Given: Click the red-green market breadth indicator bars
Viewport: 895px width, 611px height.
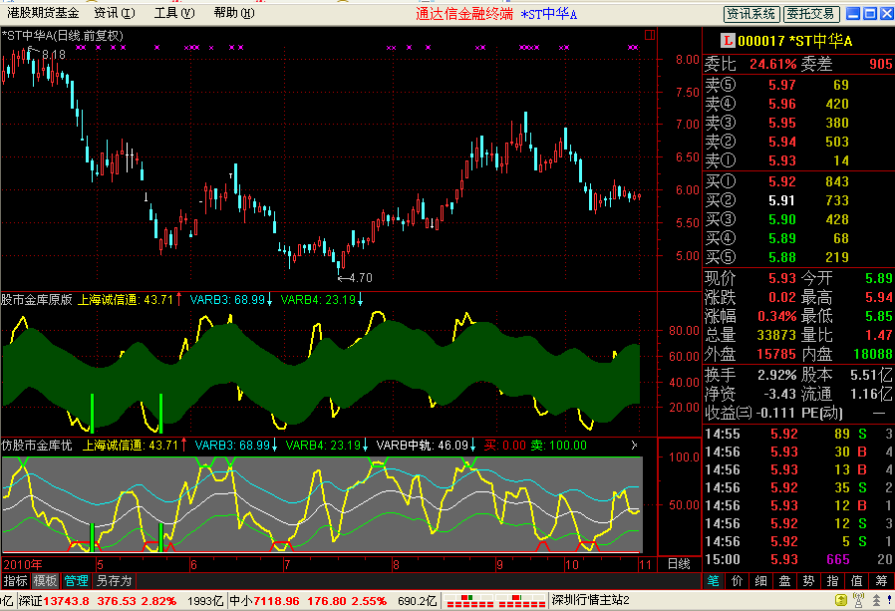Looking at the screenshot, I should 495,601.
